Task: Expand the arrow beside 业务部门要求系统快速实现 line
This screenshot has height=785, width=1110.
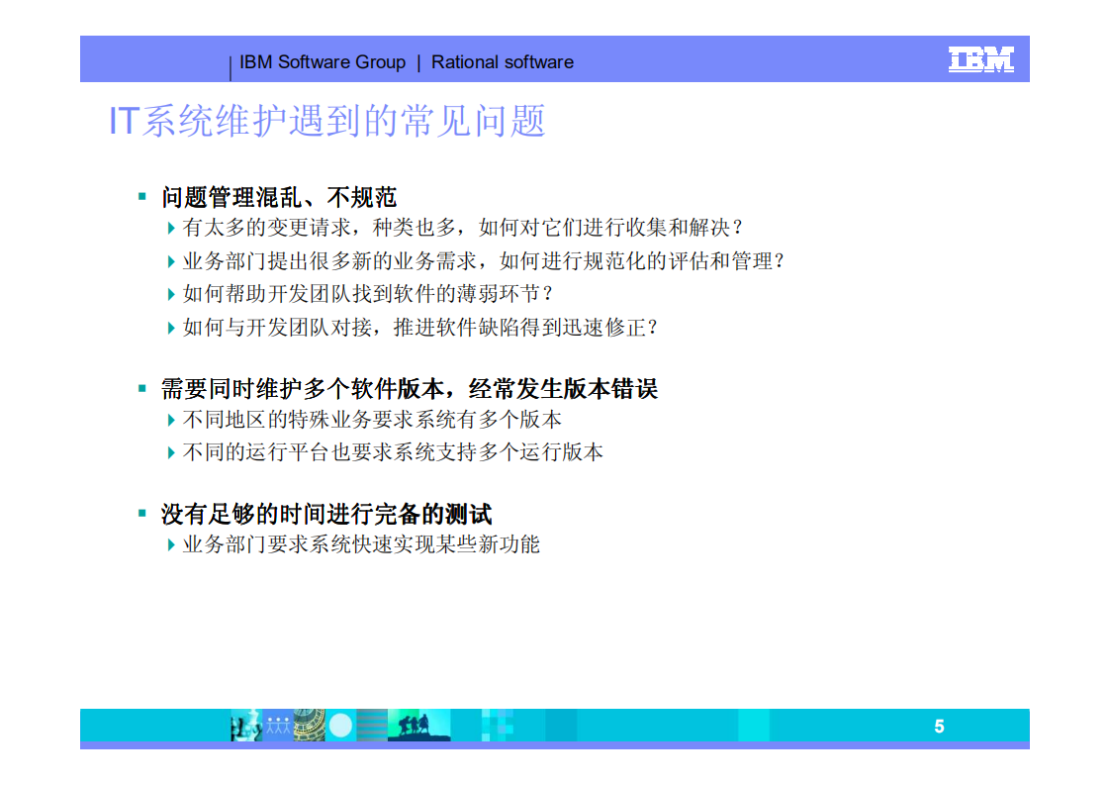Action: tap(169, 542)
